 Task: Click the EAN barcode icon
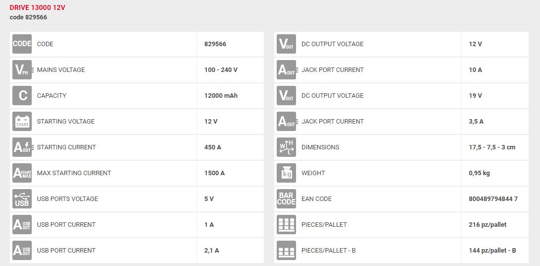286,199
